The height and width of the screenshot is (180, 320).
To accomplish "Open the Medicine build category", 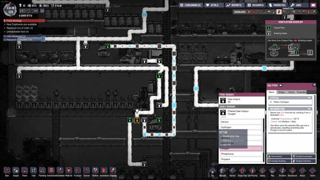I will tap(69, 172).
